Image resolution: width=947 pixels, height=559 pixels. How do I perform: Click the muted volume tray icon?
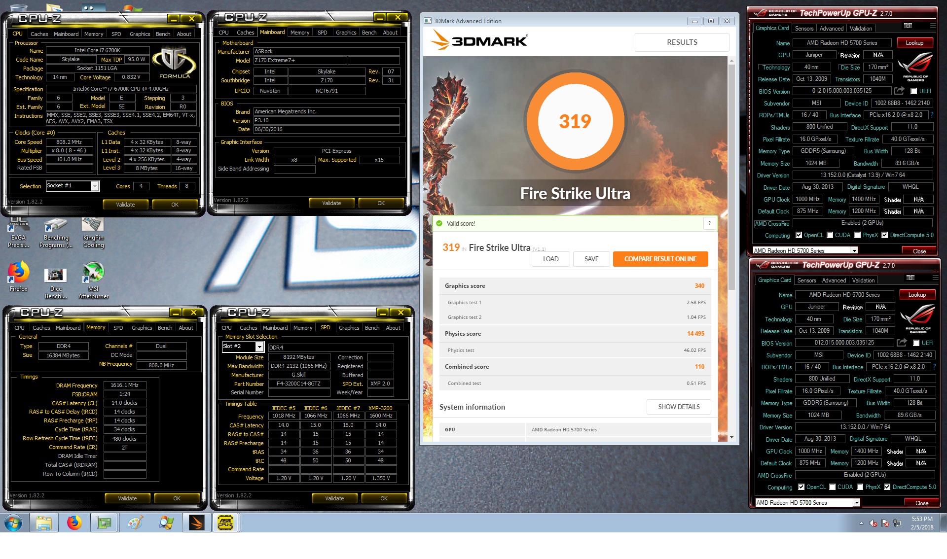[874, 523]
